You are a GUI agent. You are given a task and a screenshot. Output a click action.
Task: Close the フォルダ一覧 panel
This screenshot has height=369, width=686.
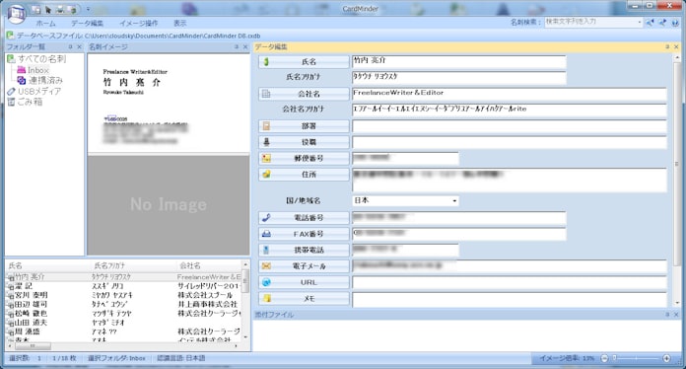pyautogui.click(x=79, y=46)
